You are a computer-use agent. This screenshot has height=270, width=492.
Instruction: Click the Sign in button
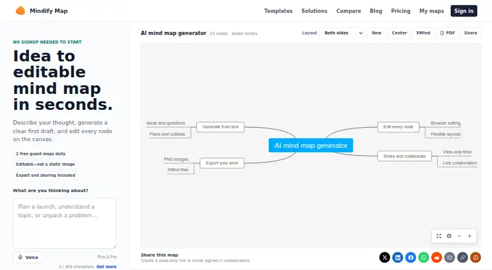tap(464, 11)
